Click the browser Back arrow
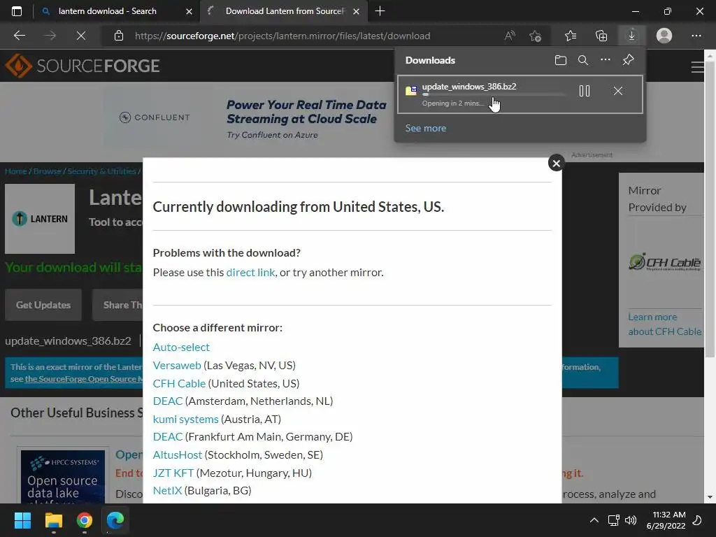 point(20,36)
